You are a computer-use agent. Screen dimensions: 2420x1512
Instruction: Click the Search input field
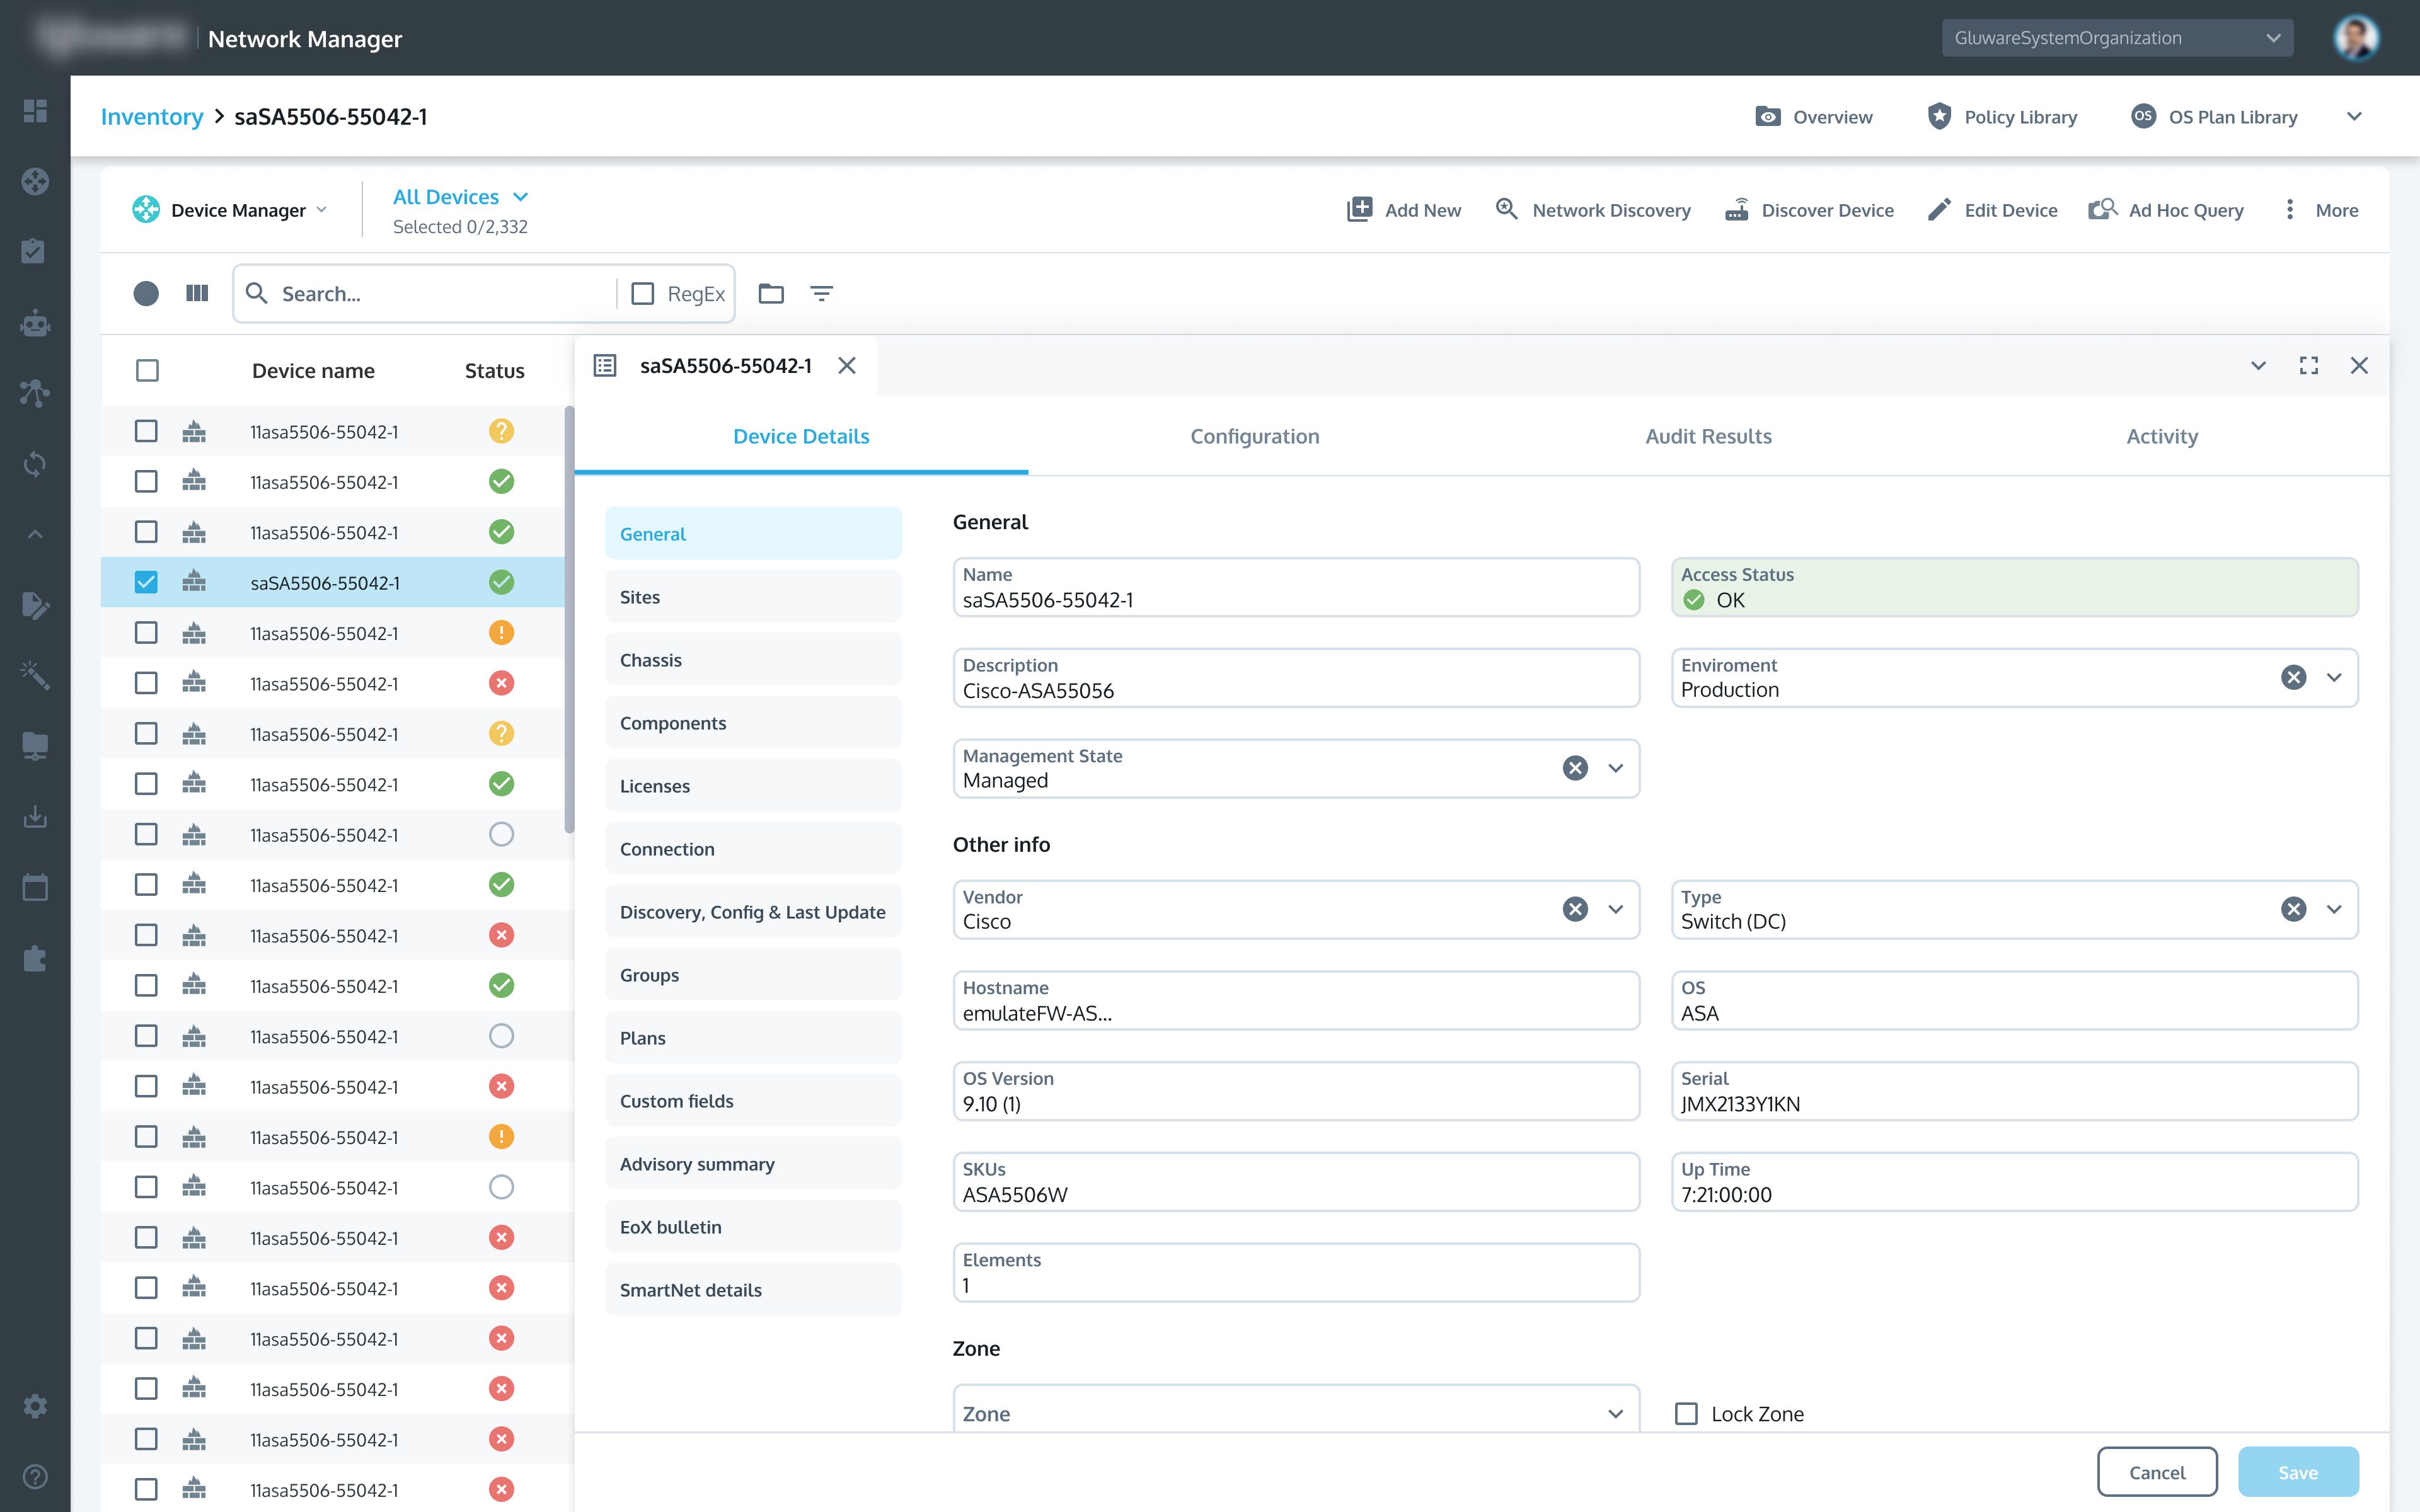(440, 294)
